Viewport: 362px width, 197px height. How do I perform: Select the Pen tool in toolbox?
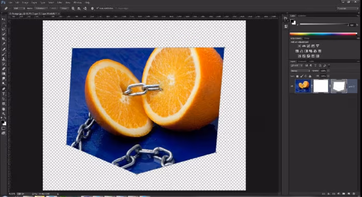(4, 89)
